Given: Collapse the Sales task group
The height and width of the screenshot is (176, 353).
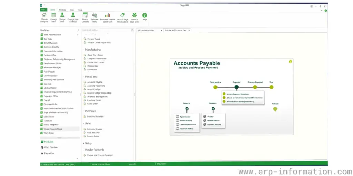Looking at the screenshot, I should [83, 123].
